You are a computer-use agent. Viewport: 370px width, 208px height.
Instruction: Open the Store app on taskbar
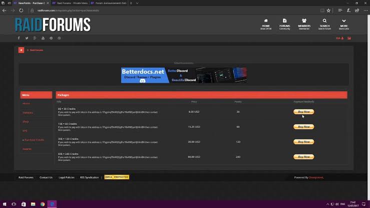(24, 204)
